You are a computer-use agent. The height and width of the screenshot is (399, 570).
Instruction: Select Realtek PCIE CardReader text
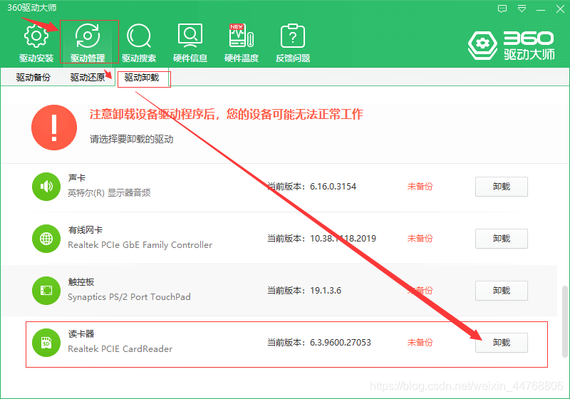(120, 349)
